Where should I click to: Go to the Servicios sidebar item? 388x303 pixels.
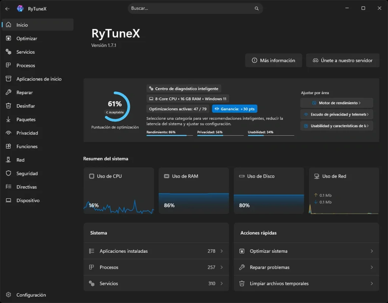(38, 52)
